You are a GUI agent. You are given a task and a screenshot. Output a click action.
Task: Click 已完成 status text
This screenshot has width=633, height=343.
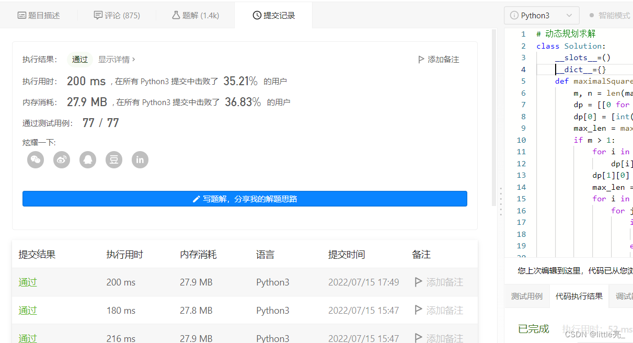click(533, 329)
